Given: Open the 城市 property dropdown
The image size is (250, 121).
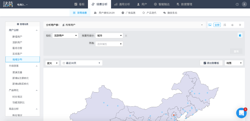Looking at the screenshot, I should [109, 36].
